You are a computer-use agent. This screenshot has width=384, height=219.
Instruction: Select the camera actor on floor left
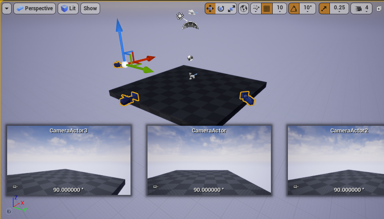[129, 99]
